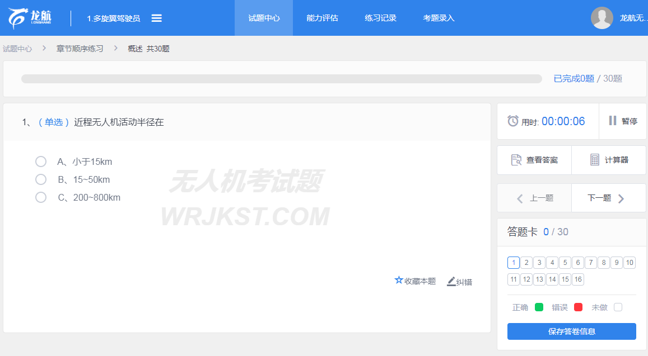This screenshot has width=648, height=356.
Task: Click the pencil icon for 纠错
Action: click(x=451, y=281)
